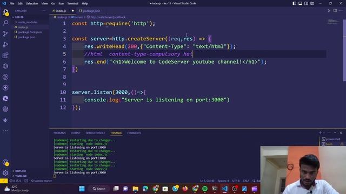
Task: Click Ln 5, Col cursor position indicator
Action: pyautogui.click(x=207, y=181)
